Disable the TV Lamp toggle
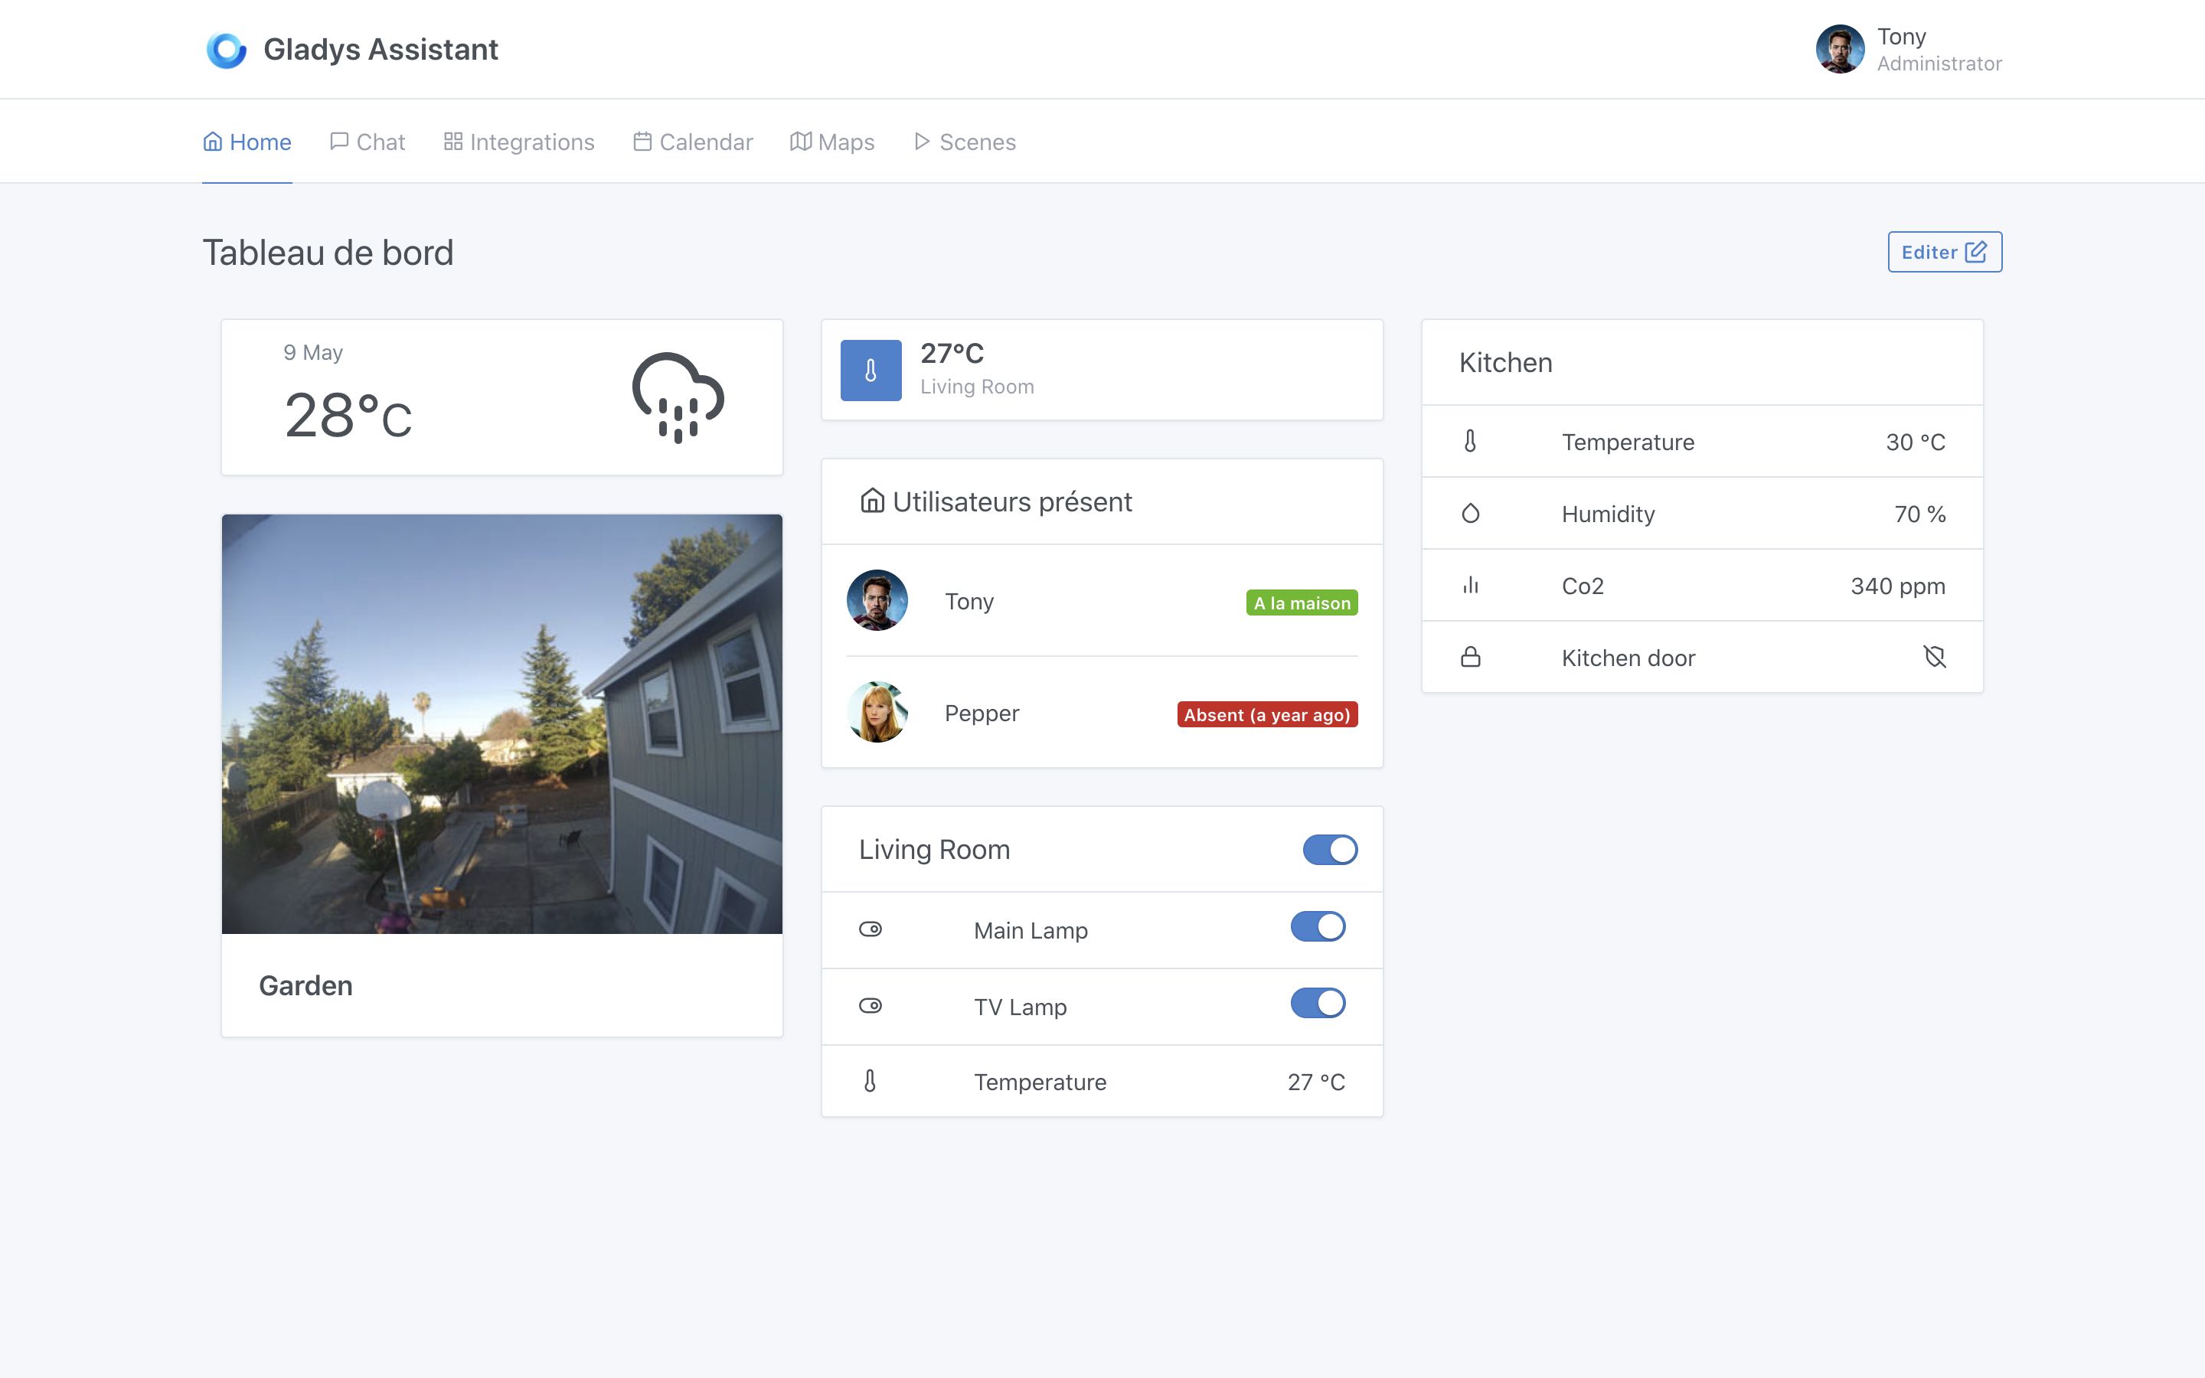 (1318, 1007)
